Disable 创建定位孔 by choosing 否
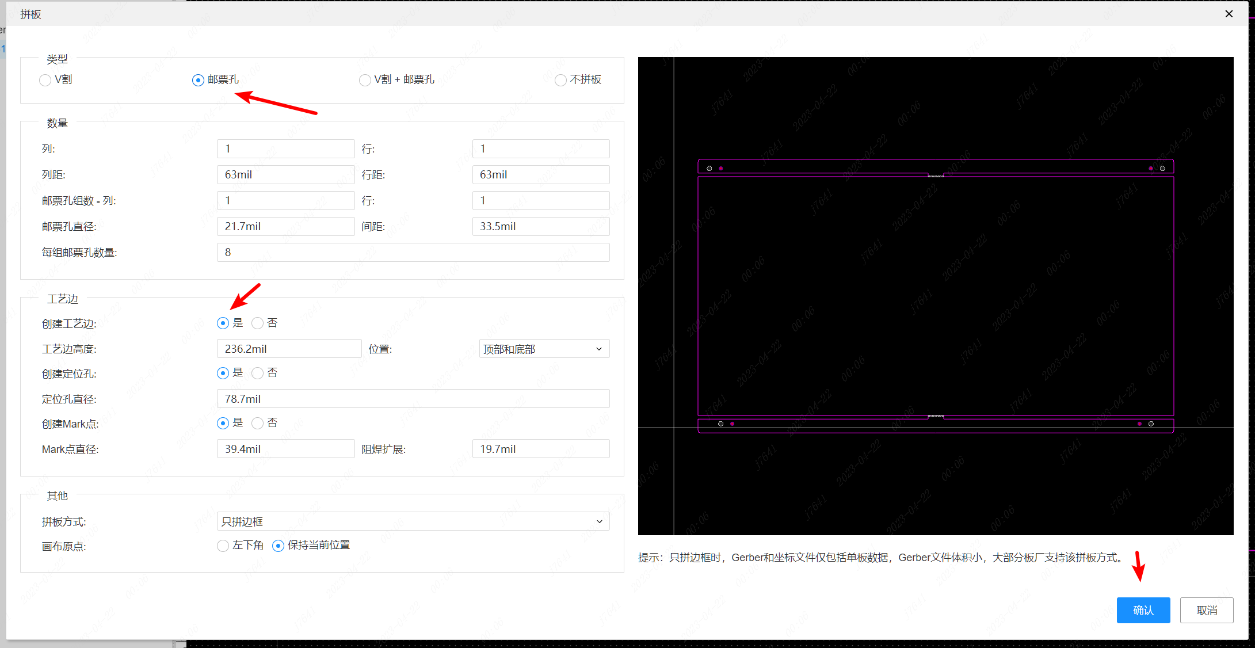This screenshot has width=1255, height=648. 258,373
